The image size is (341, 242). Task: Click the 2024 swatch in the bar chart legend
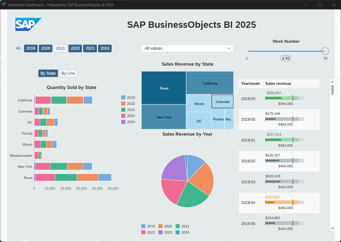123,122
